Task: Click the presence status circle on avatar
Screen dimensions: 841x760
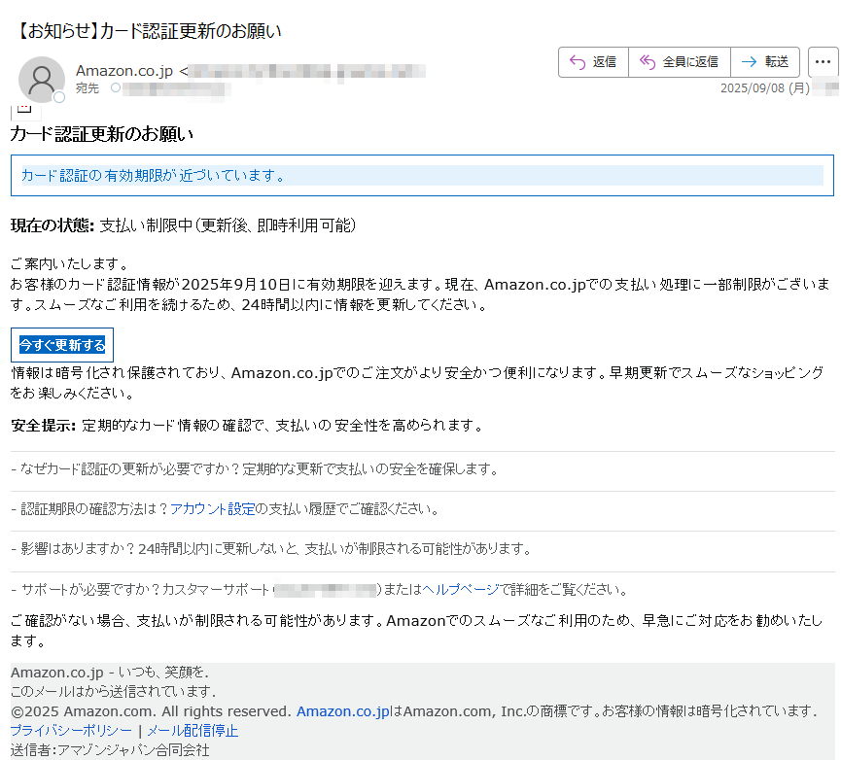Action: (59, 97)
